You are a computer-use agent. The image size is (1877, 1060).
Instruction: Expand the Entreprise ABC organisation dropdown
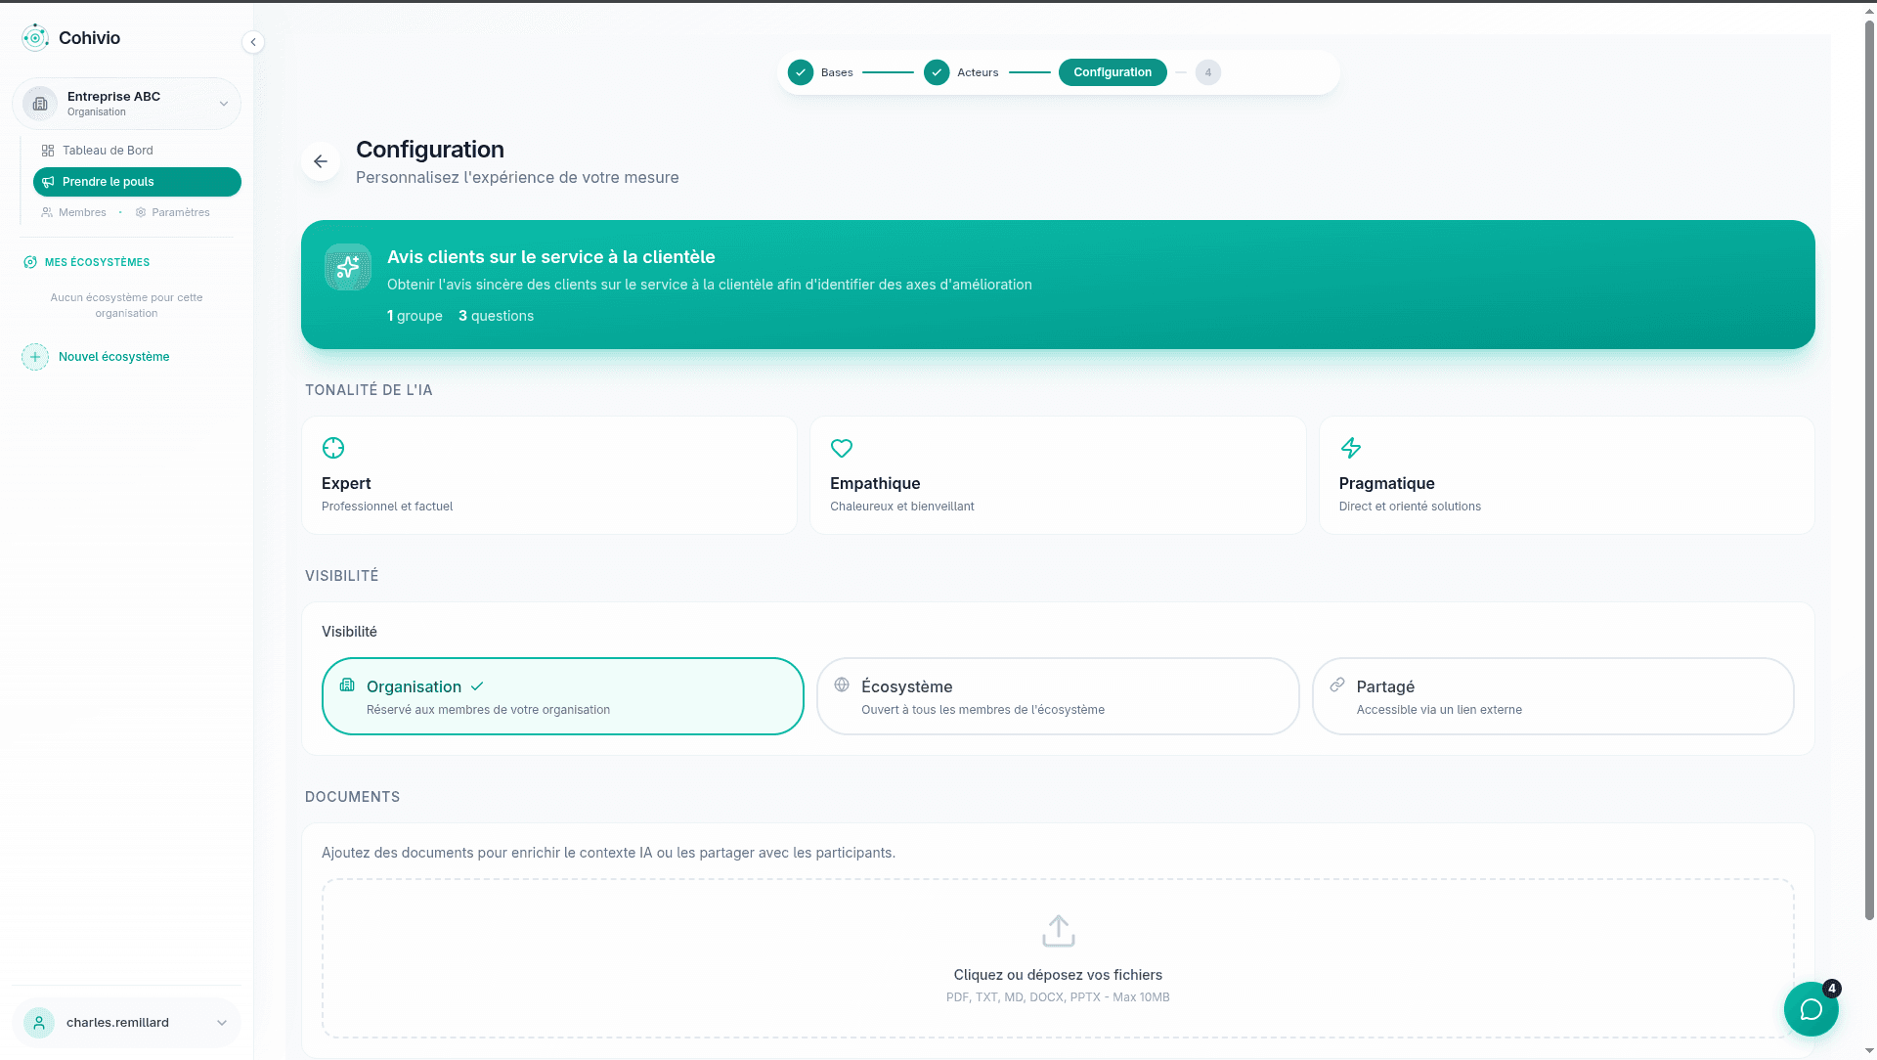click(224, 104)
